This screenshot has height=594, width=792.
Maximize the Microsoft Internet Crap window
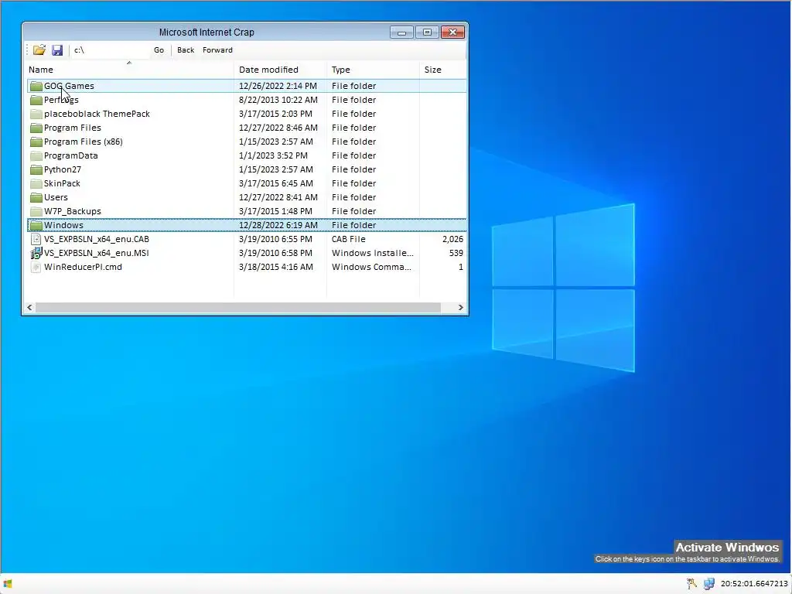pyautogui.click(x=427, y=32)
